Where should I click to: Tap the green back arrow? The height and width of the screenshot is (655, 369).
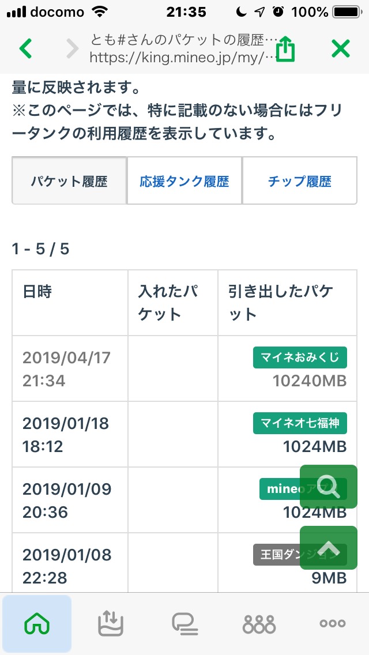(x=26, y=48)
